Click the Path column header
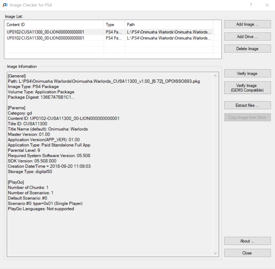The width and height of the screenshot is (275, 269). pyautogui.click(x=169, y=25)
